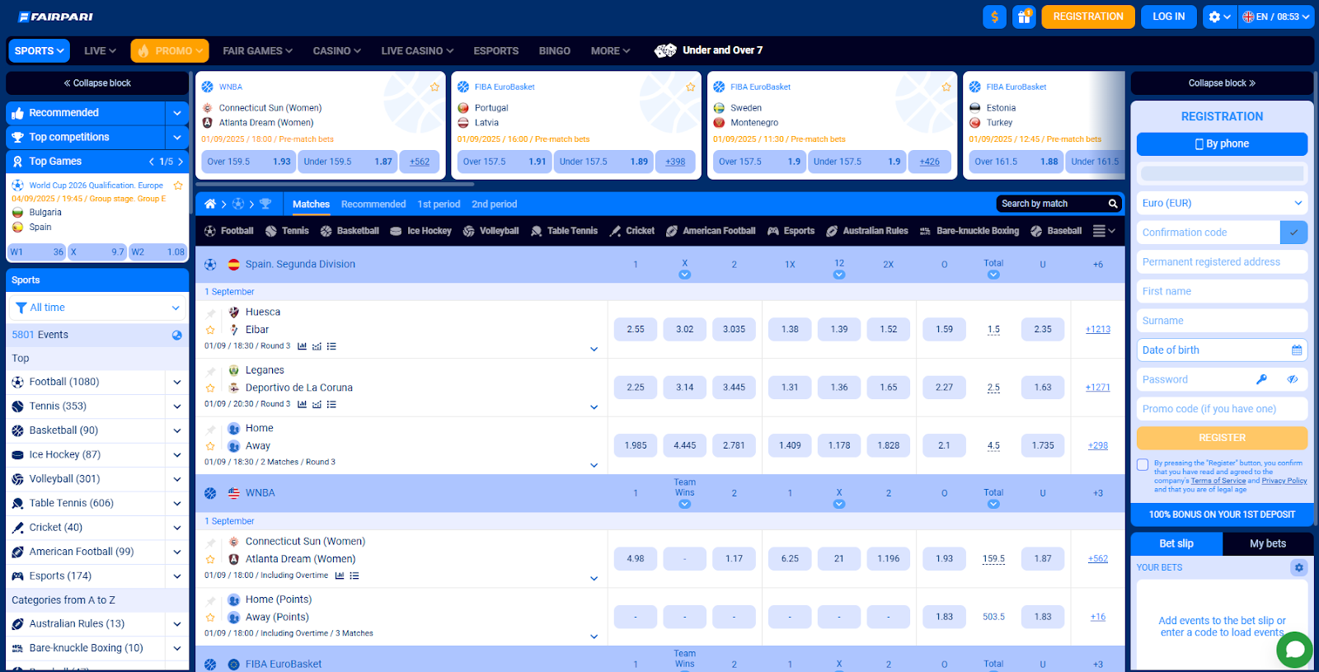Advance the Top Games carousel forward
Image resolution: width=1319 pixels, height=672 pixels.
tap(181, 162)
